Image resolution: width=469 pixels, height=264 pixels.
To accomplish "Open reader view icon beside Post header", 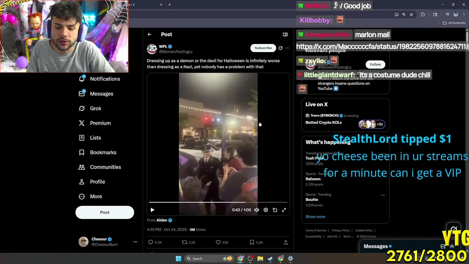I will tap(285, 34).
